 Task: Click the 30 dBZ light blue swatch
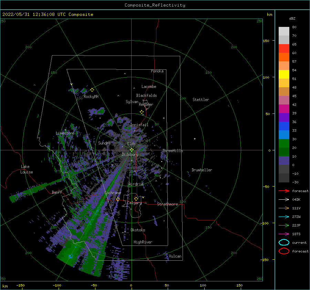coord(284,134)
